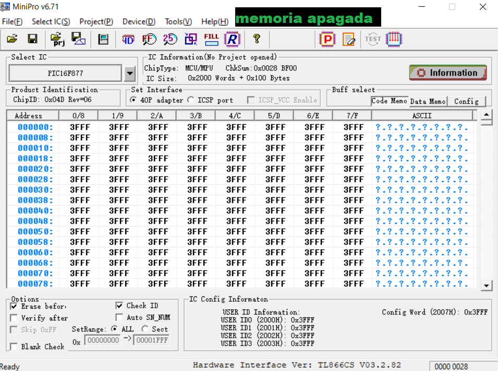Toggle the ICSP_VCC Enable checkbox
Viewport: 498px width, 371px height.
251,100
